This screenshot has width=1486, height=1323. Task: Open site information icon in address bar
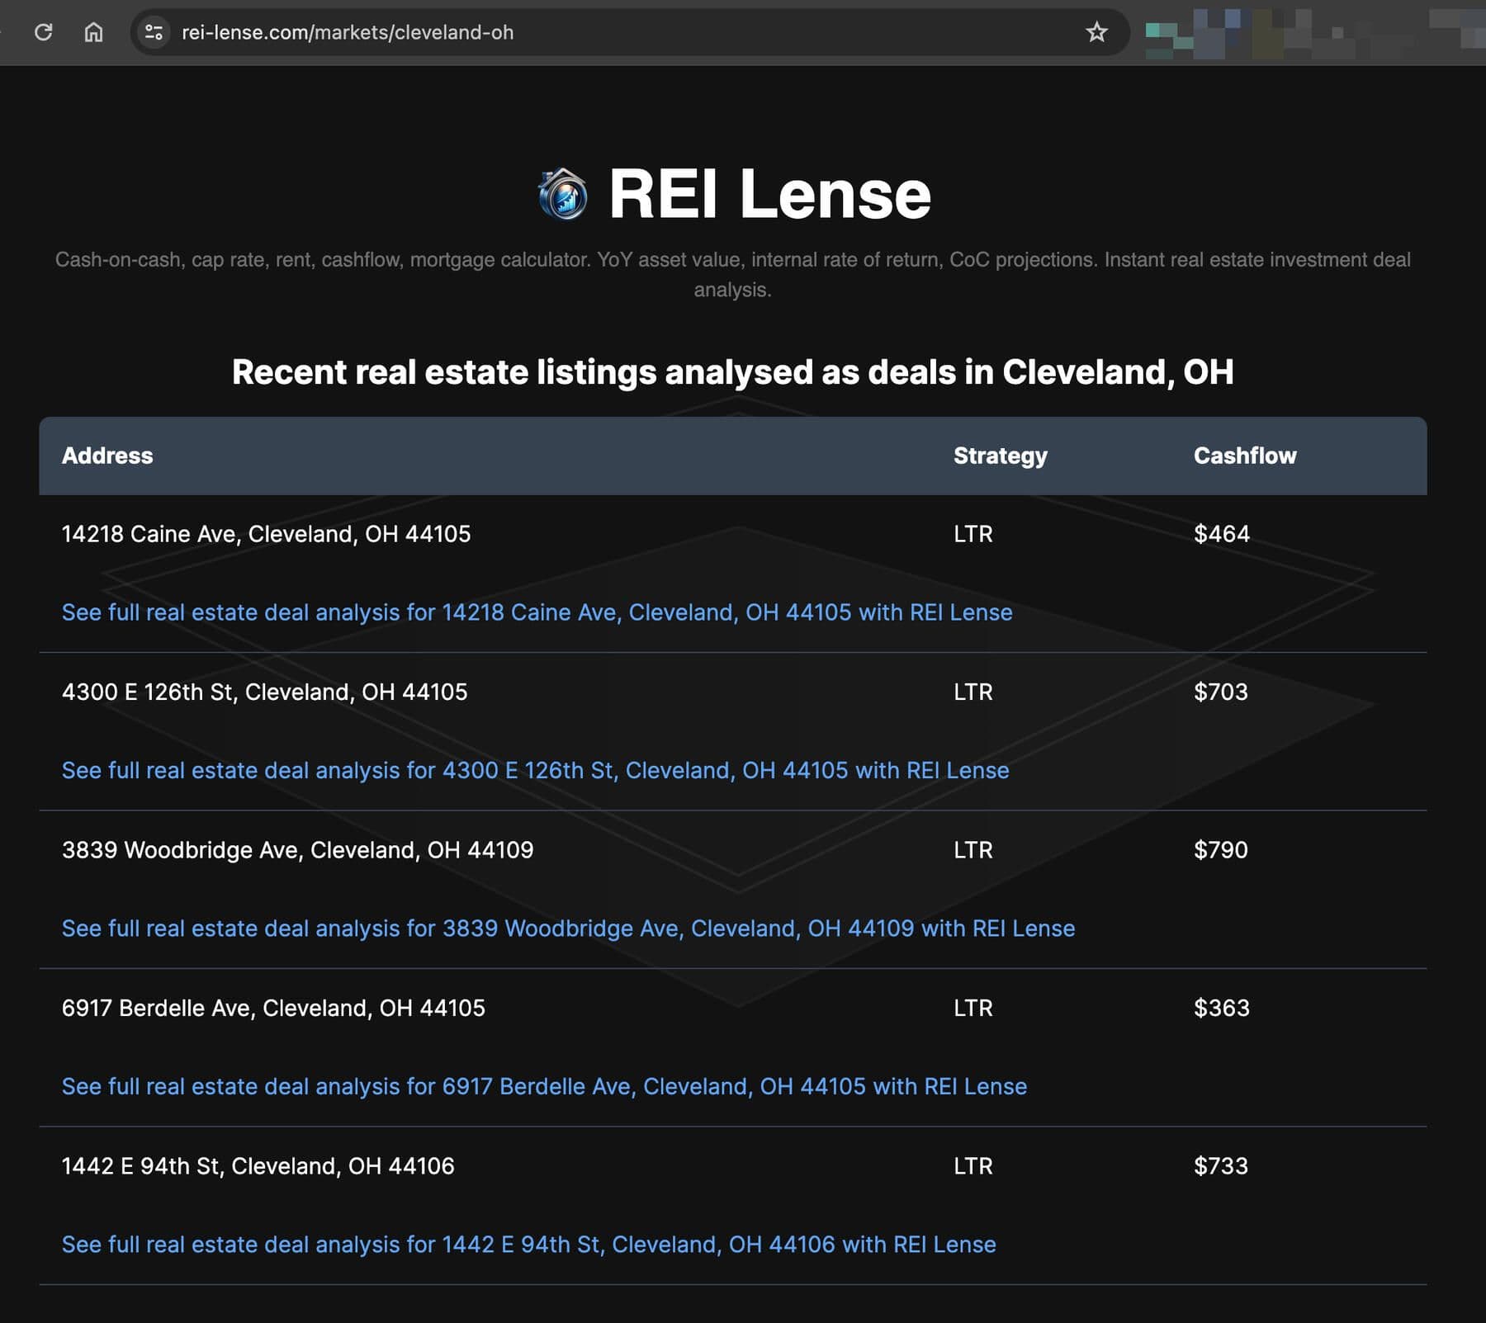click(154, 32)
